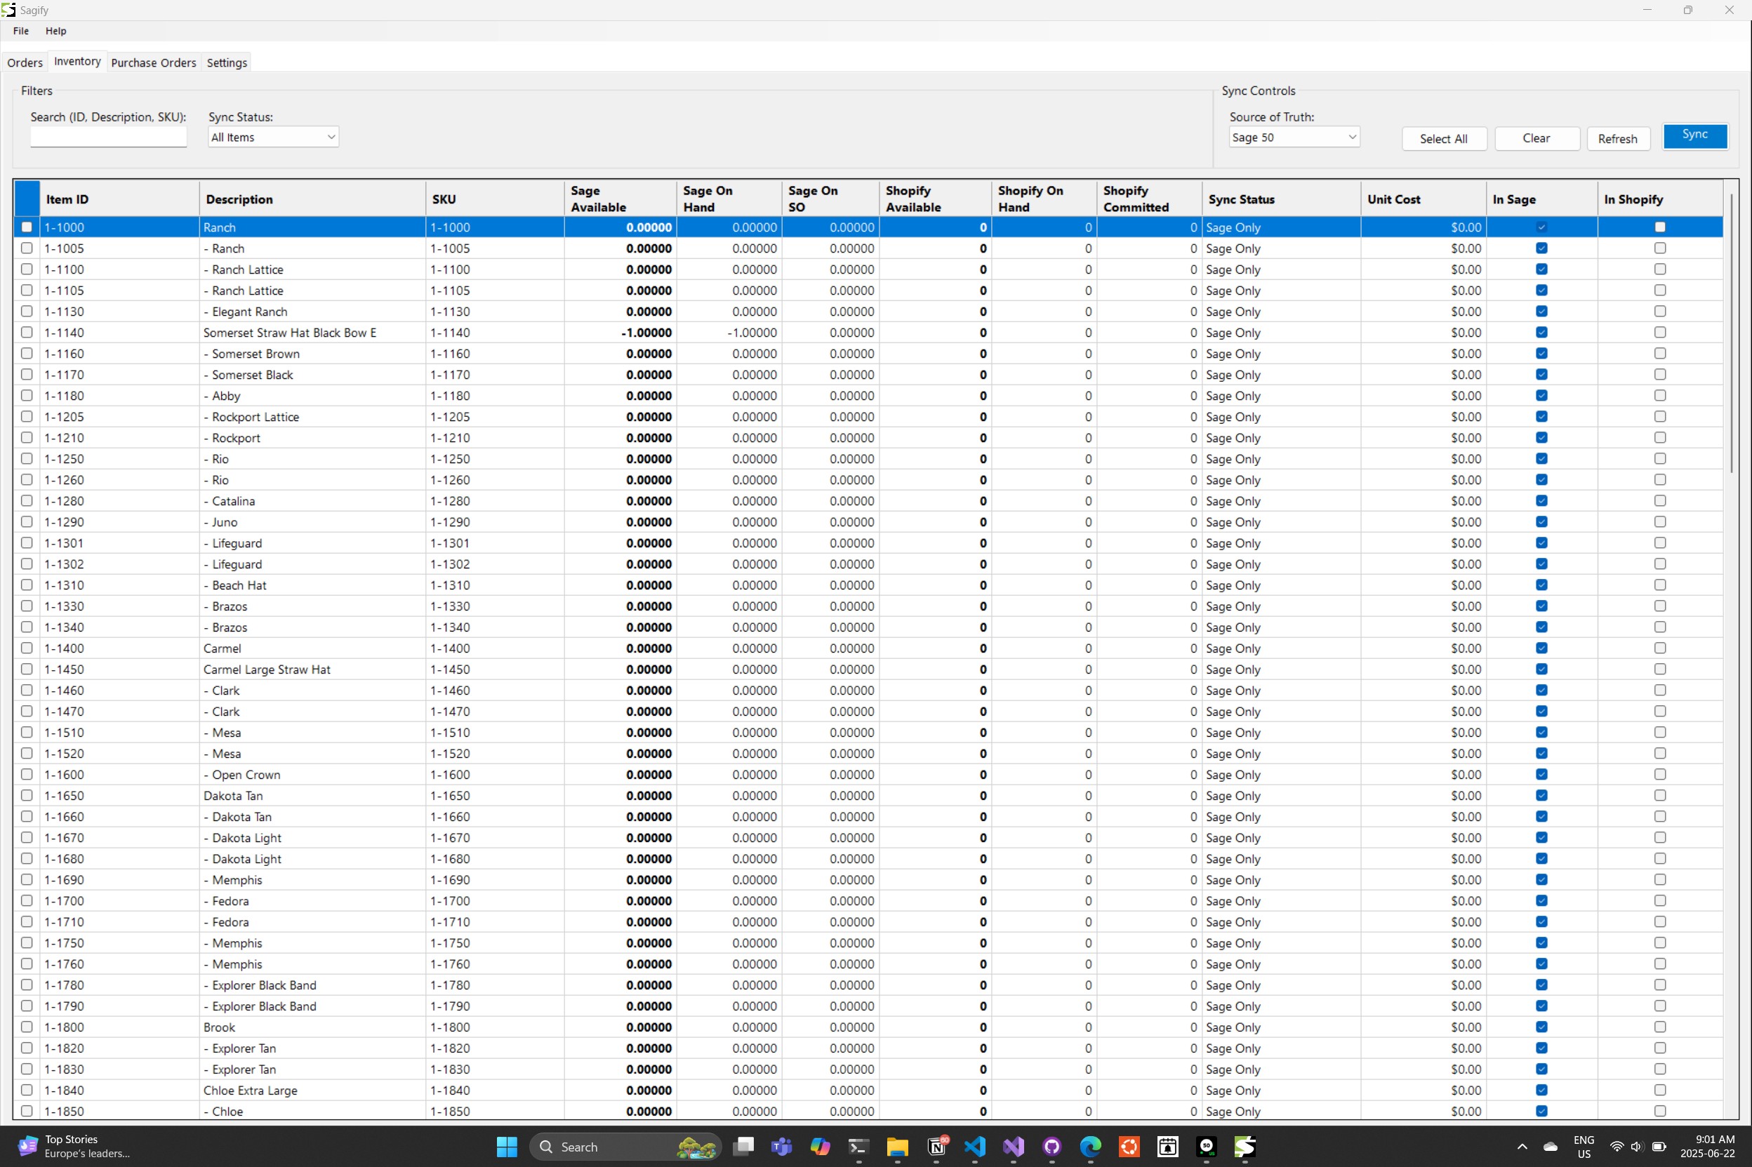Open Wi-Fi network settings
The width and height of the screenshot is (1752, 1167).
coord(1617,1146)
